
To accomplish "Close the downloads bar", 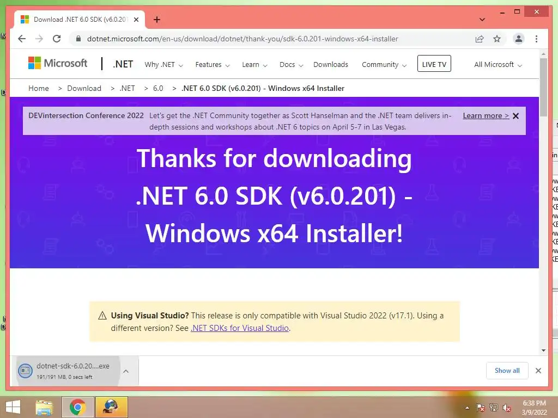I will point(538,371).
